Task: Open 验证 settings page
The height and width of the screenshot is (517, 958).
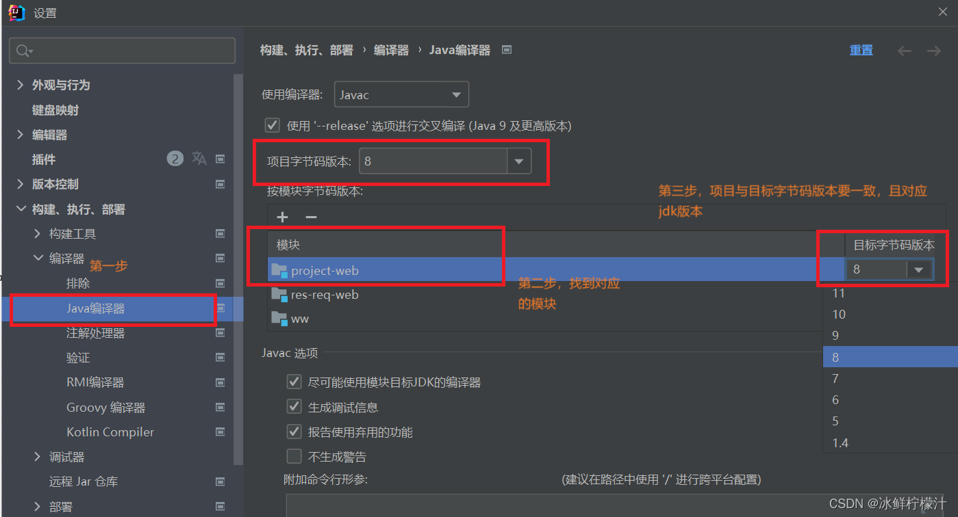Action: click(x=78, y=358)
